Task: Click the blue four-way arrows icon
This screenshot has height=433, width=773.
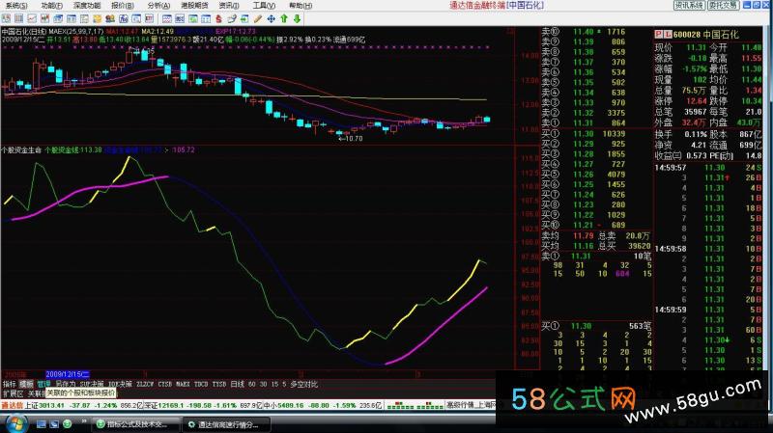Action: (271, 18)
